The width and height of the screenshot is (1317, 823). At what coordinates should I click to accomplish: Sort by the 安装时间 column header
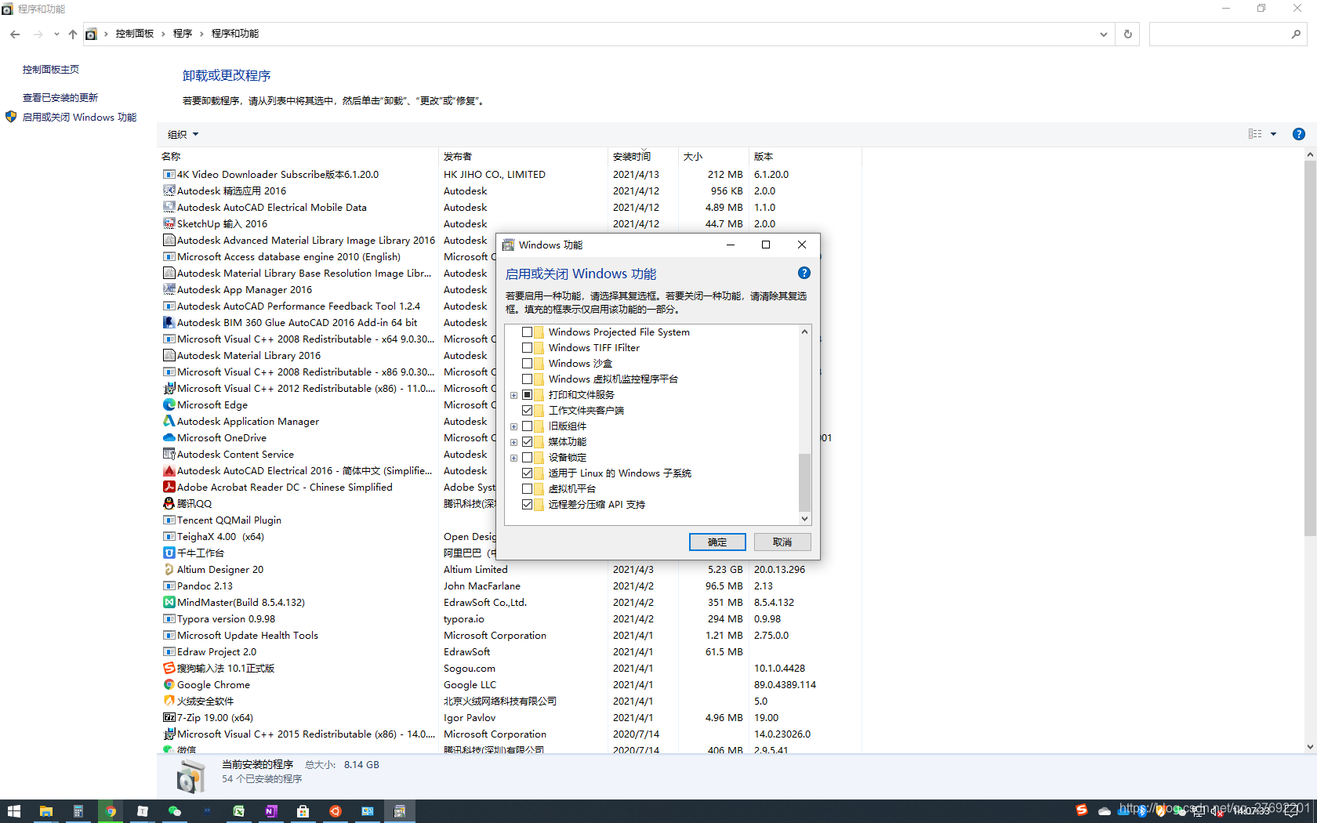click(643, 156)
